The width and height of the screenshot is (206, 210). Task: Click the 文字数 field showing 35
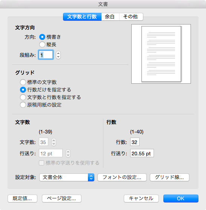click(43, 142)
